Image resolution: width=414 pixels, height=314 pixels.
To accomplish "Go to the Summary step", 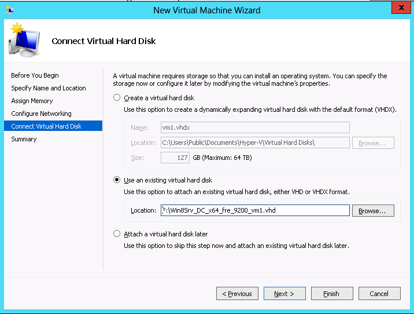I will [24, 139].
